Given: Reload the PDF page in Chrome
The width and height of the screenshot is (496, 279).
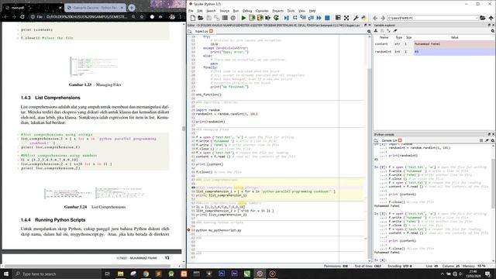Looking at the screenshot, I should (22, 16).
